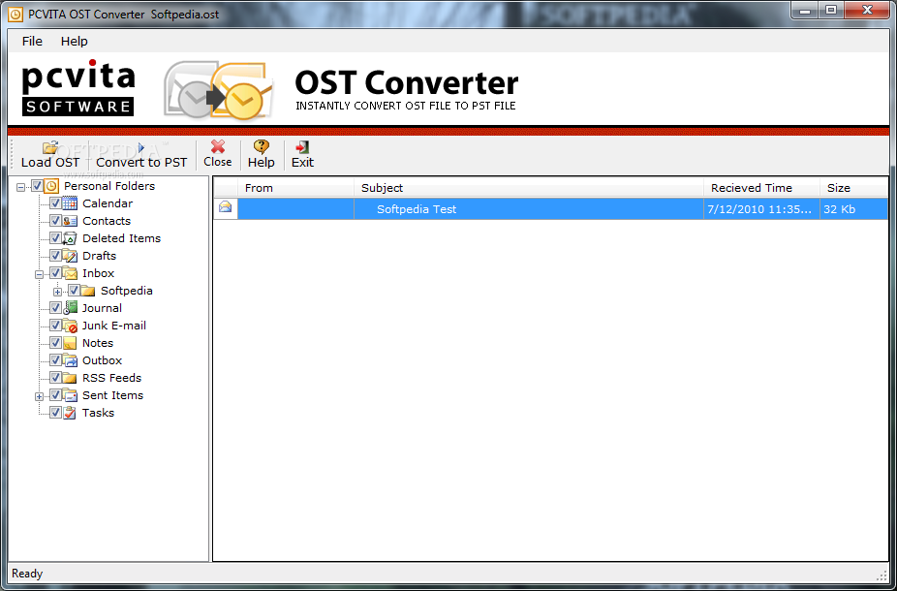Toggle the RSS Feeds checkbox
This screenshot has height=591, width=897.
pyautogui.click(x=55, y=378)
